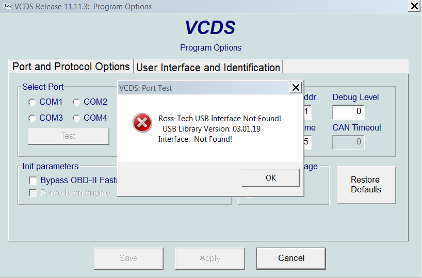Focus the Debug Level input field
The height and width of the screenshot is (278, 422).
348,112
